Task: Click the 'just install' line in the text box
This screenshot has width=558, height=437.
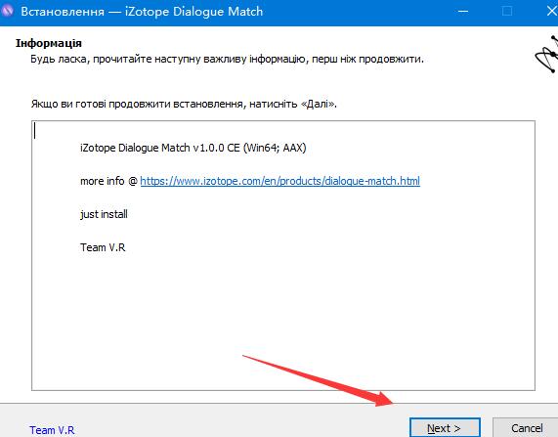Action: tap(104, 214)
